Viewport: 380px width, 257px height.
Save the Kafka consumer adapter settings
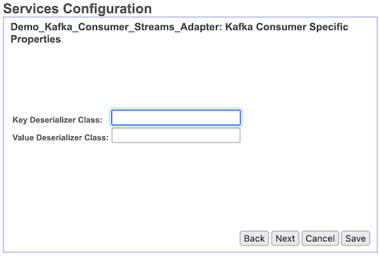point(355,239)
